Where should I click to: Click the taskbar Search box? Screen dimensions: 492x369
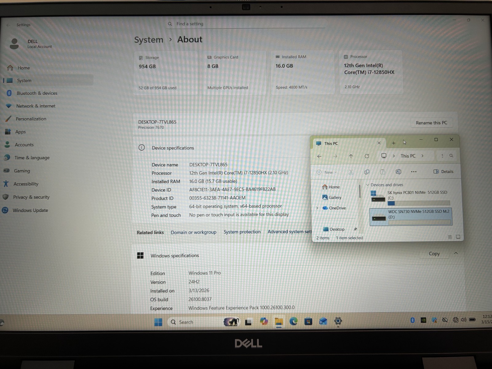coord(203,322)
